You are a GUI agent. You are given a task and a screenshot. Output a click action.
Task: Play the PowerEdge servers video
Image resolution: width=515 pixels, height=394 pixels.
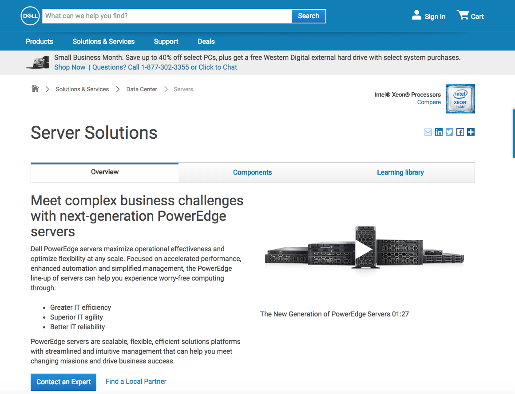click(364, 250)
